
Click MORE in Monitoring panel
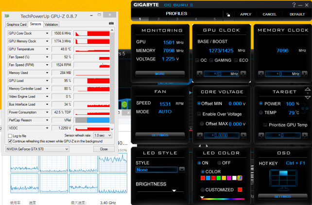click(160, 74)
